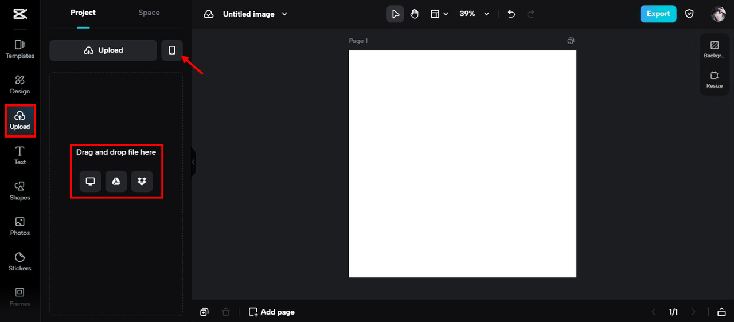Viewport: 734px width, 322px height.
Task: Click the white canvas page
Action: point(463,164)
